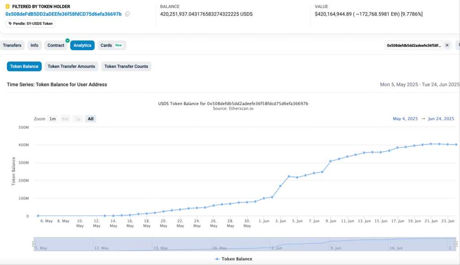Show the Token Balance chart

[x=24, y=66]
